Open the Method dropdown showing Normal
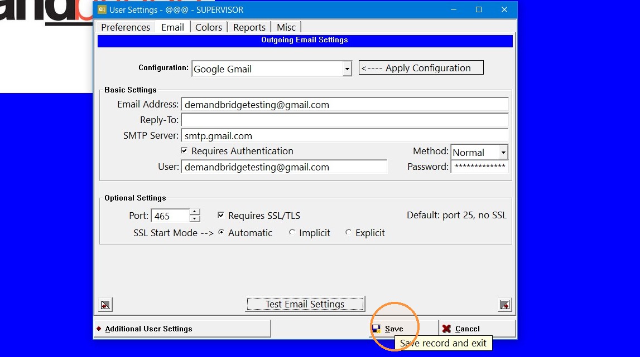640x357 pixels. [x=503, y=153]
